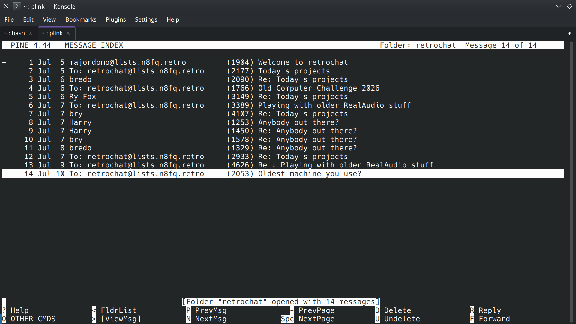
Task: Click highlighted message 14 'Oldest machine you use?'
Action: coord(283,174)
